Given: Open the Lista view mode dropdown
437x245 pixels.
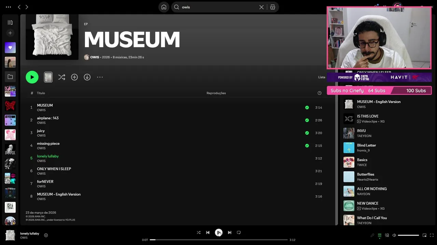Looking at the screenshot, I should pyautogui.click(x=322, y=77).
